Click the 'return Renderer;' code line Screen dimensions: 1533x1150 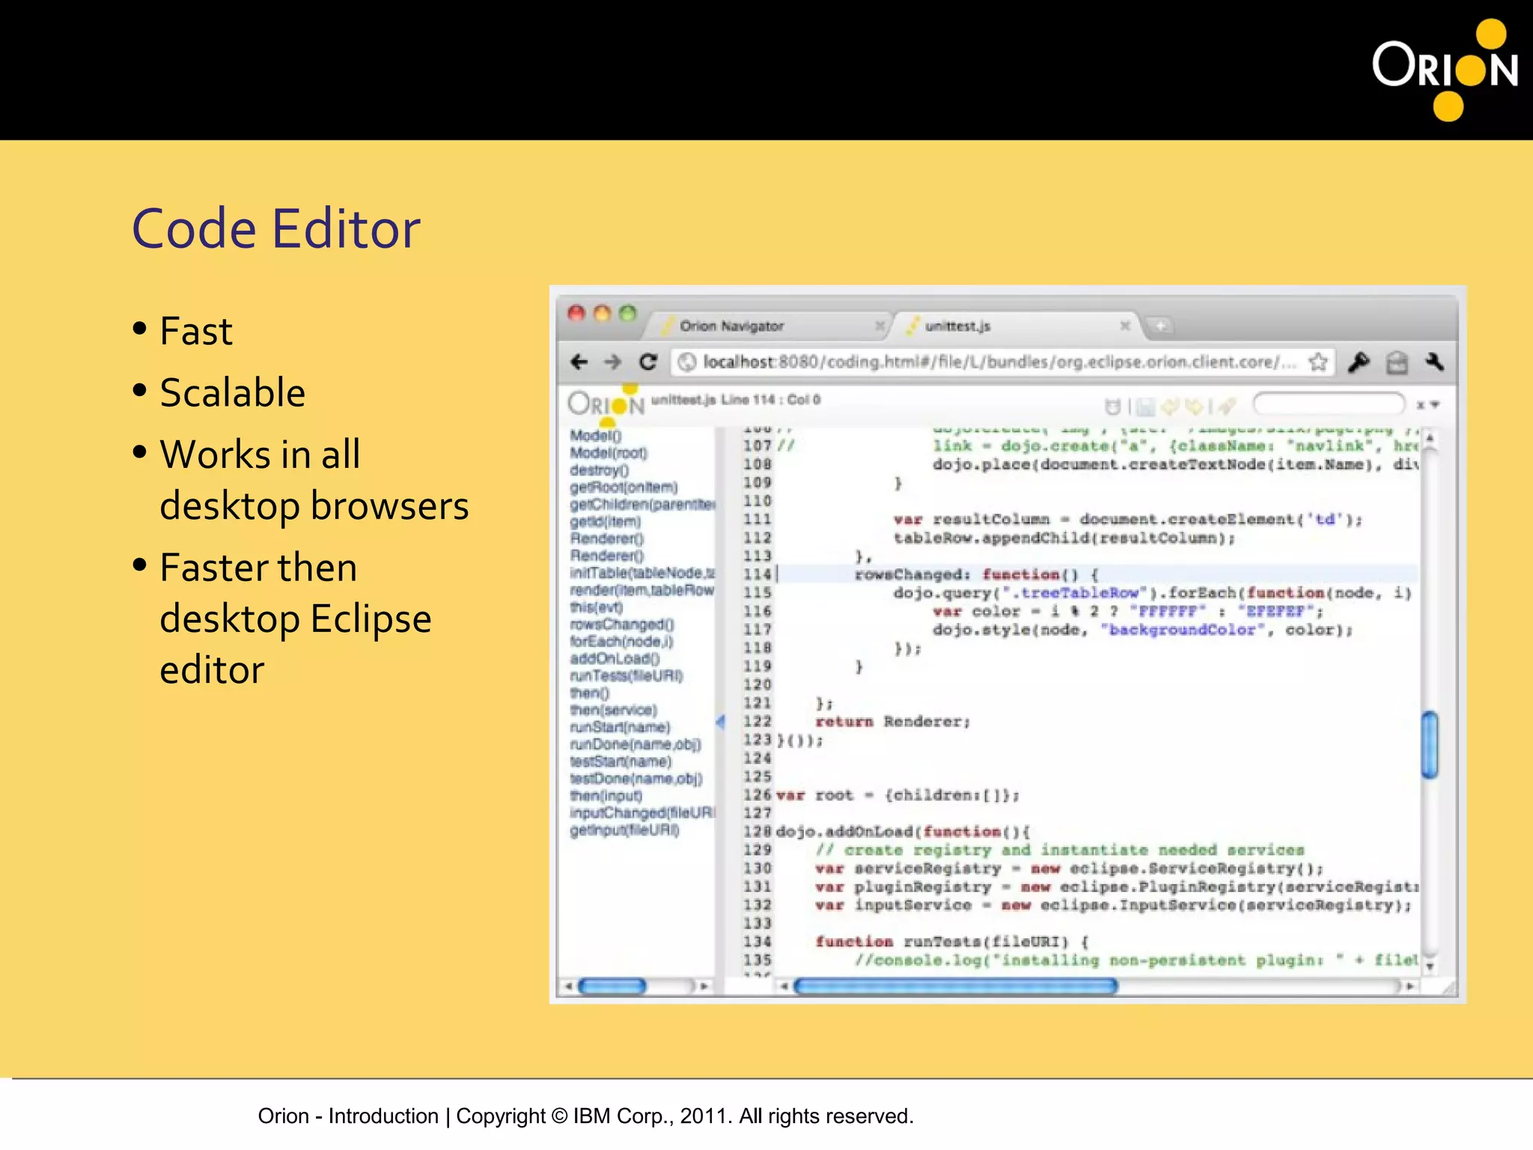pyautogui.click(x=893, y=722)
